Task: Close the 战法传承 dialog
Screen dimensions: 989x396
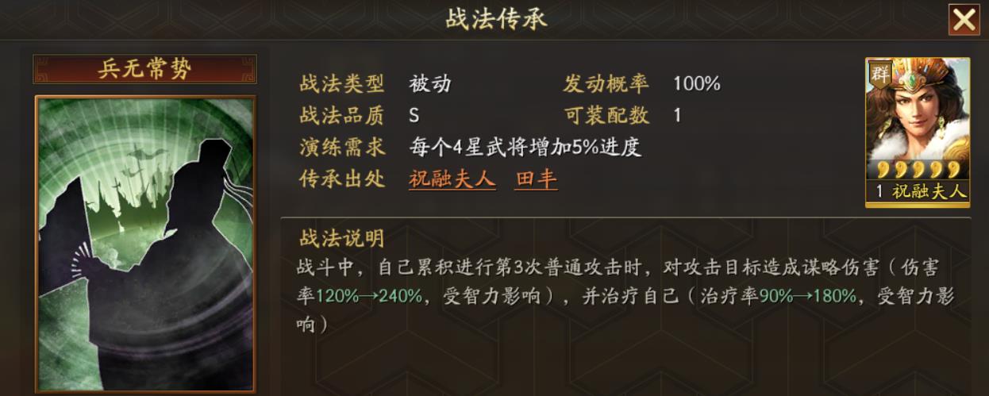Action: (x=964, y=19)
